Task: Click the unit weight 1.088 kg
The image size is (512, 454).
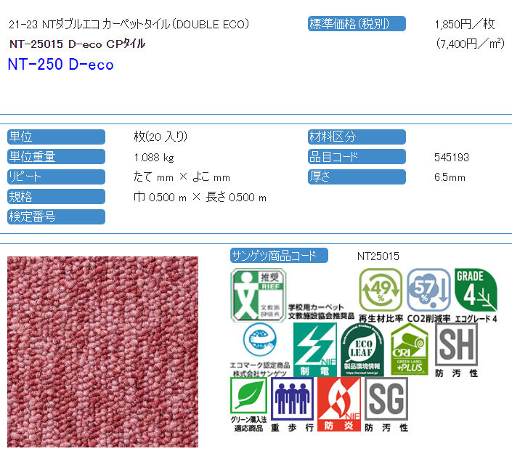Action: click(x=154, y=158)
